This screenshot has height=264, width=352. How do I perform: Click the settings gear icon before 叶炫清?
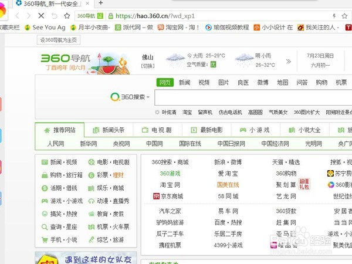pos(157,112)
